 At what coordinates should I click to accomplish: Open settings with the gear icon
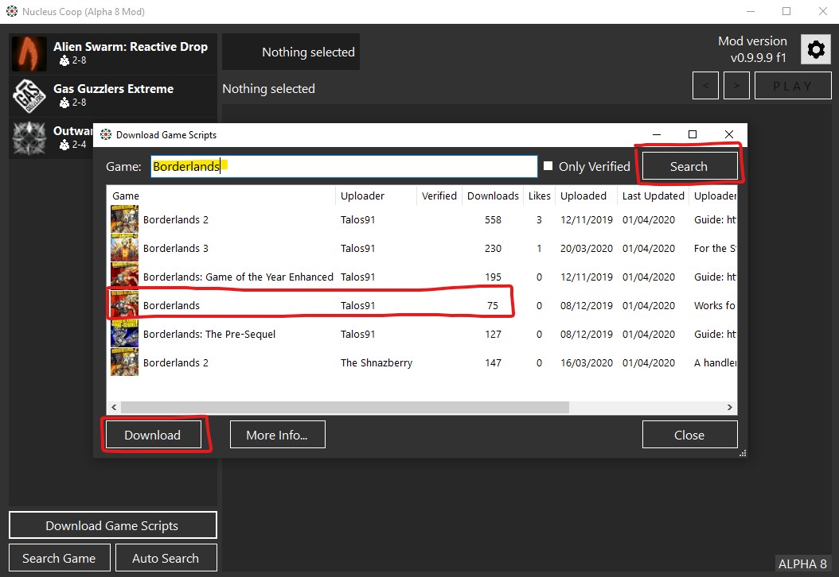pos(816,50)
